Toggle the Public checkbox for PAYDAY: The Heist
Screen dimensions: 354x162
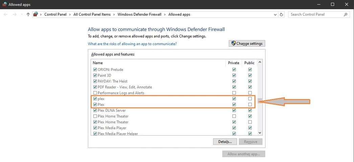[x=250, y=81]
